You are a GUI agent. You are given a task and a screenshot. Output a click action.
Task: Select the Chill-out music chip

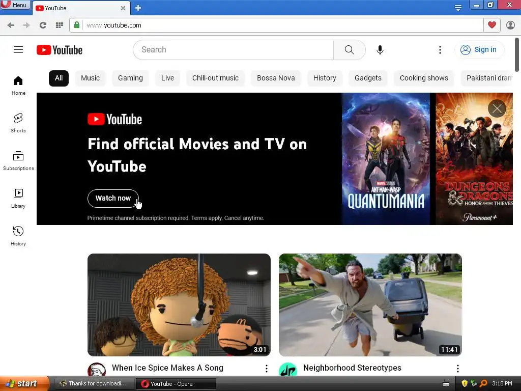[215, 78]
